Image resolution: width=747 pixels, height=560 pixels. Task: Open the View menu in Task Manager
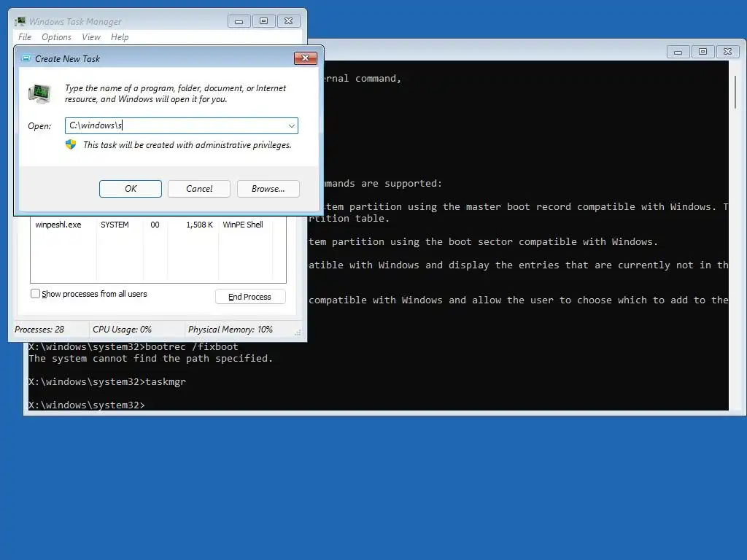[91, 37]
